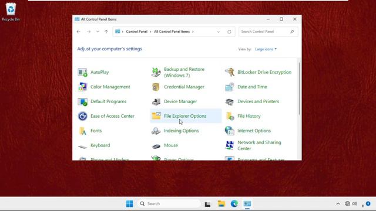
Task: Open the network tray icon
Action: point(347,203)
